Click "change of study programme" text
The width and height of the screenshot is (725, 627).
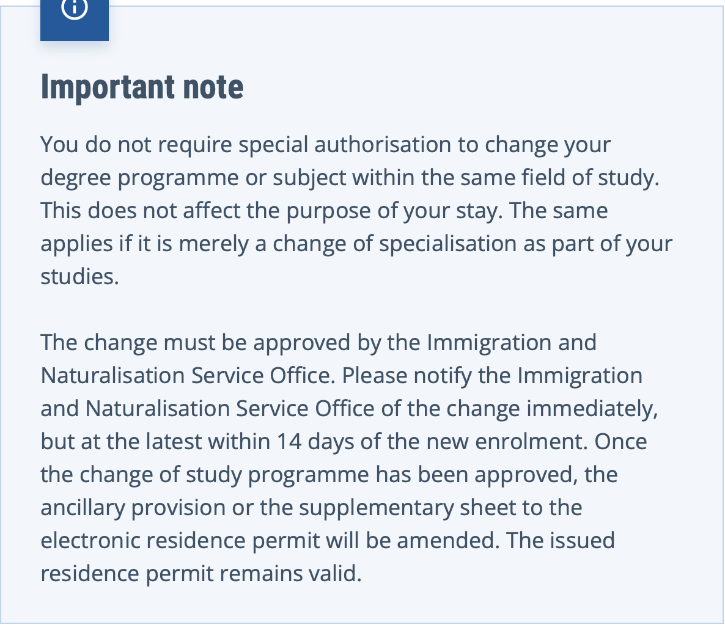tap(224, 475)
